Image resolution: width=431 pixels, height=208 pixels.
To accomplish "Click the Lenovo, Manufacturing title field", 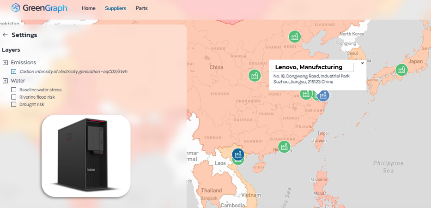I will pos(313,67).
